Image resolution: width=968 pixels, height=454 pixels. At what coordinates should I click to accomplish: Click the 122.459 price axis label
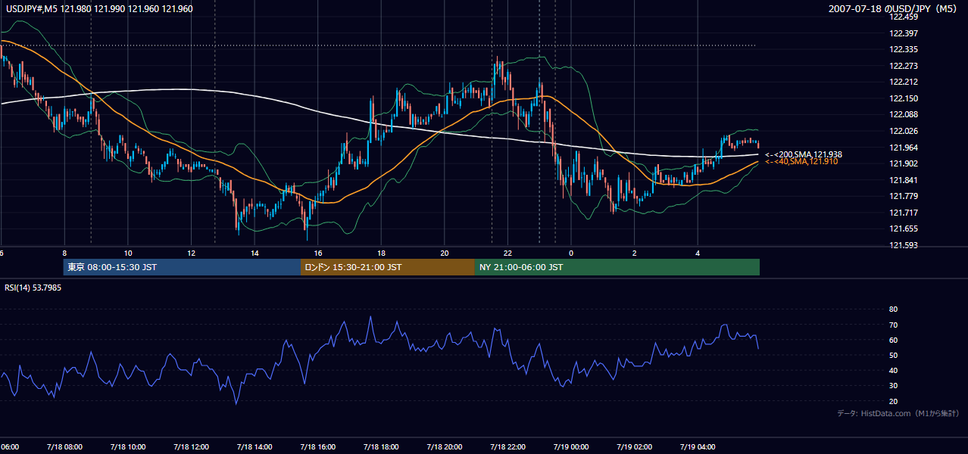point(902,17)
